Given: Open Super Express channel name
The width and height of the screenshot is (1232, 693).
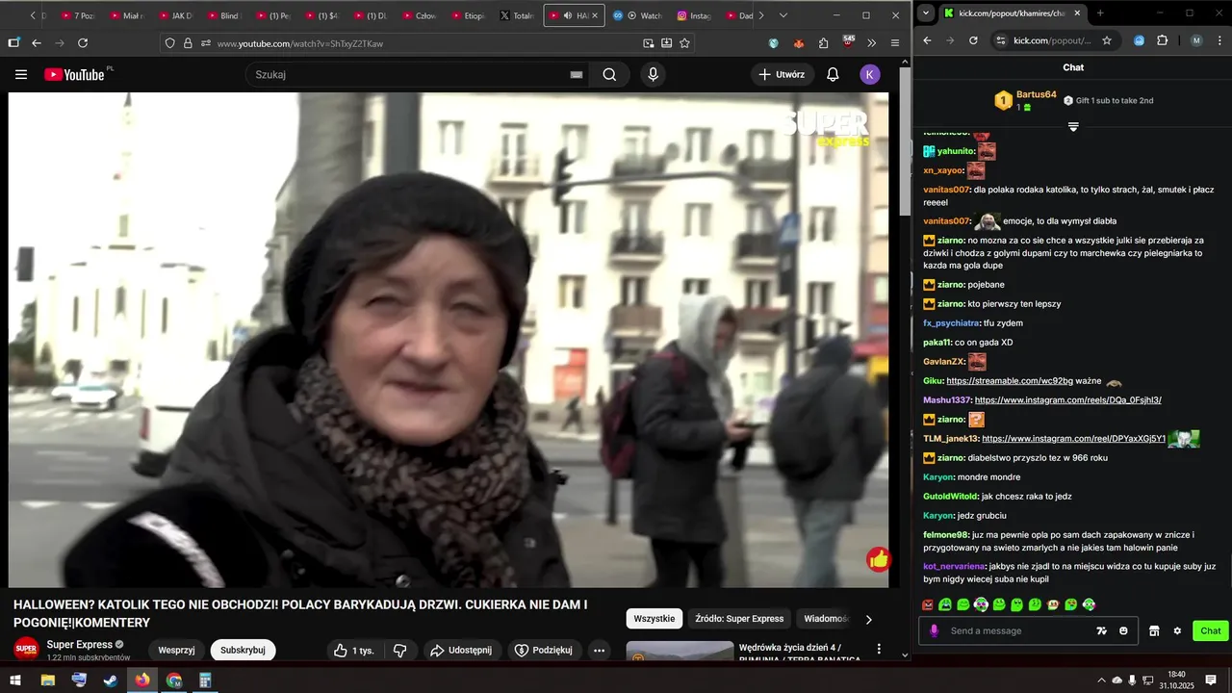Looking at the screenshot, I should pos(80,644).
